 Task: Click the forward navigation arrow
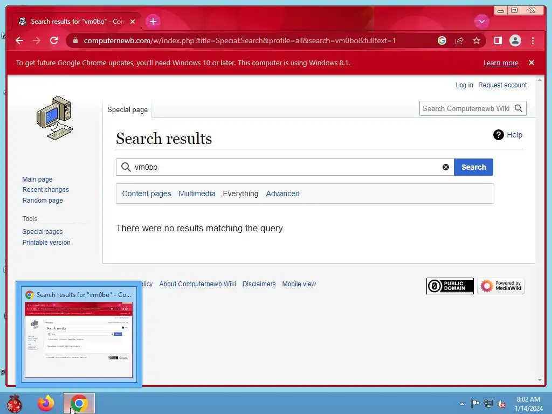pos(37,40)
